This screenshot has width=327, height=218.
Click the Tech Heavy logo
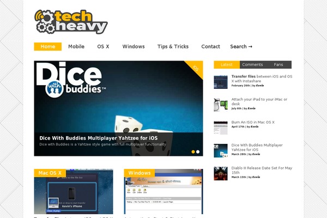coord(71,22)
